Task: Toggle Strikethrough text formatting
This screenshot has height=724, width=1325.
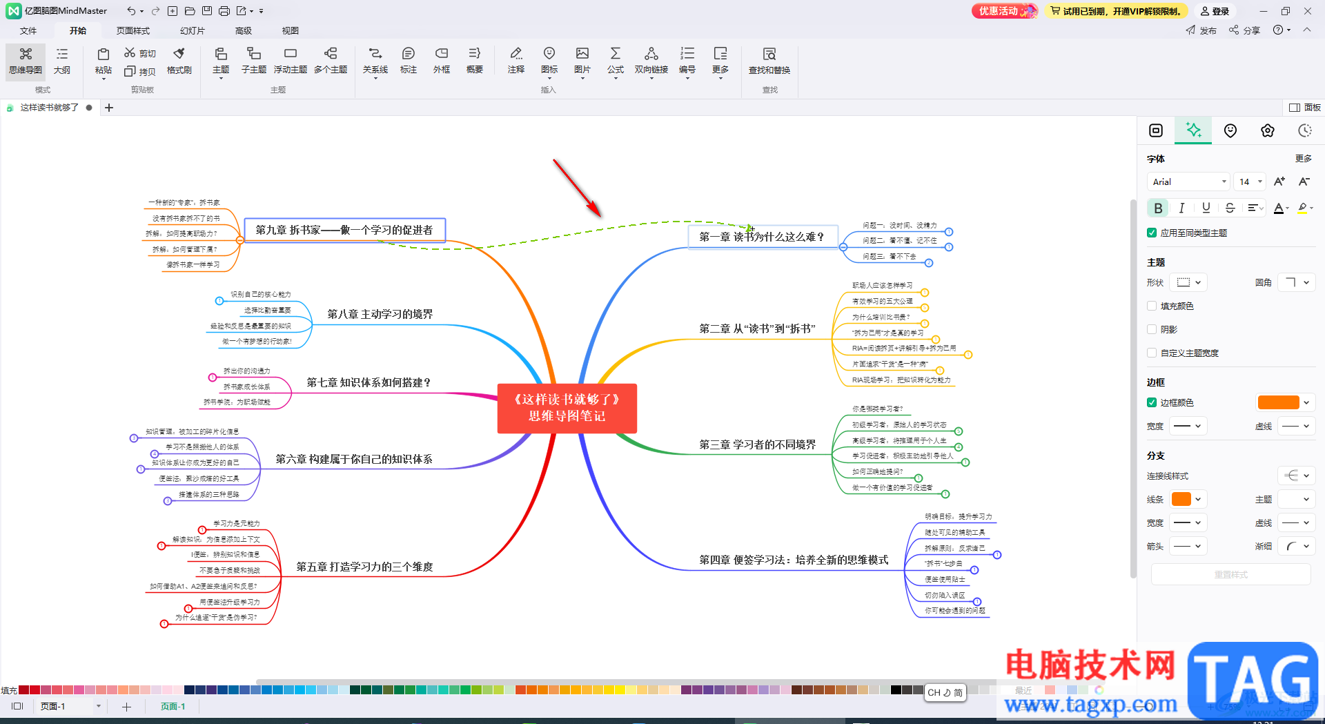Action: click(1230, 208)
